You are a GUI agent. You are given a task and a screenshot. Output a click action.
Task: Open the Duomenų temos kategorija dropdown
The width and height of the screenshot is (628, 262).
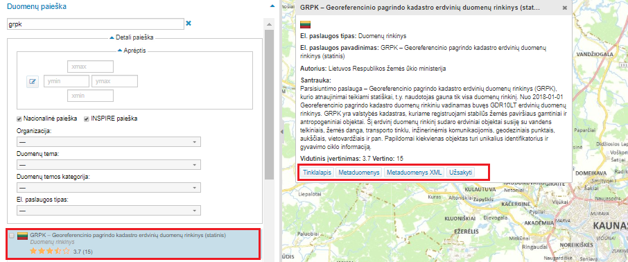[109, 187]
